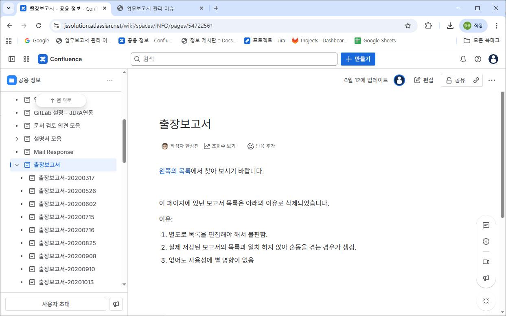Switch to the 업무보고서 관리 이슈 tab
506x316 pixels.
tap(159, 8)
